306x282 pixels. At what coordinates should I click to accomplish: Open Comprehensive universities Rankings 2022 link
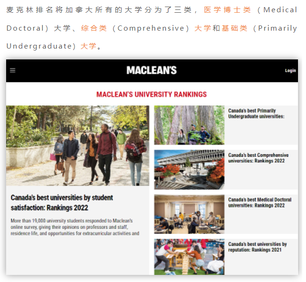tap(258, 158)
